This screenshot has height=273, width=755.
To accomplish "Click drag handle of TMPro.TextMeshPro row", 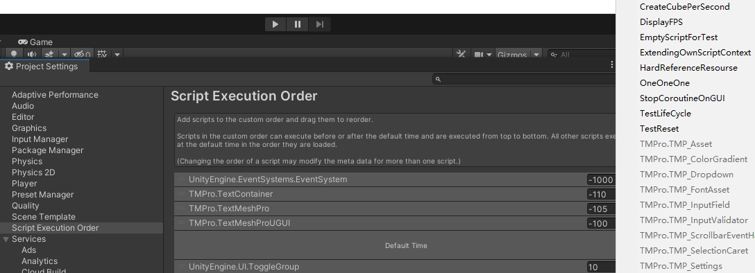I will tap(181, 208).
